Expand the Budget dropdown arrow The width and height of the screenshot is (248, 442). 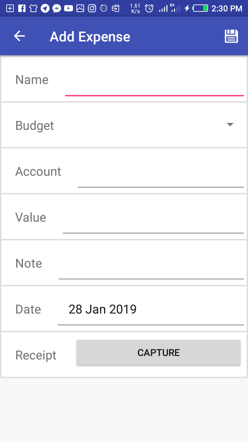pos(230,125)
